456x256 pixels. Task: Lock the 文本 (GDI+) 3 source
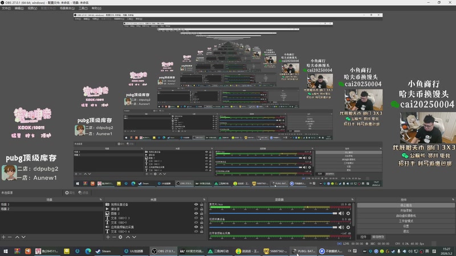[x=202, y=218]
